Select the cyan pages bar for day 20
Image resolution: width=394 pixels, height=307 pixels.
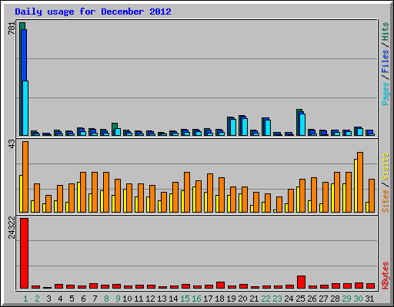coord(245,127)
